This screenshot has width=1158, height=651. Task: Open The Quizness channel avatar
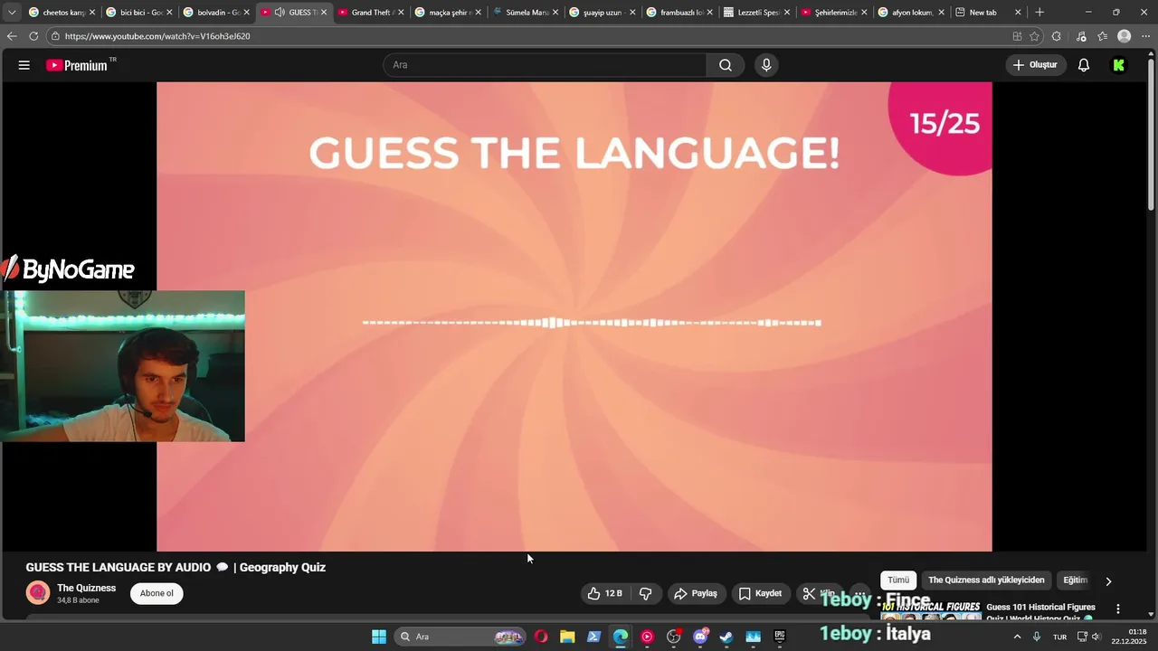pyautogui.click(x=38, y=593)
